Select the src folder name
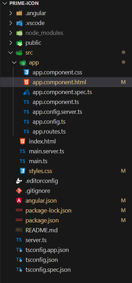Screen dimensions: 132x283 tap(29, 53)
